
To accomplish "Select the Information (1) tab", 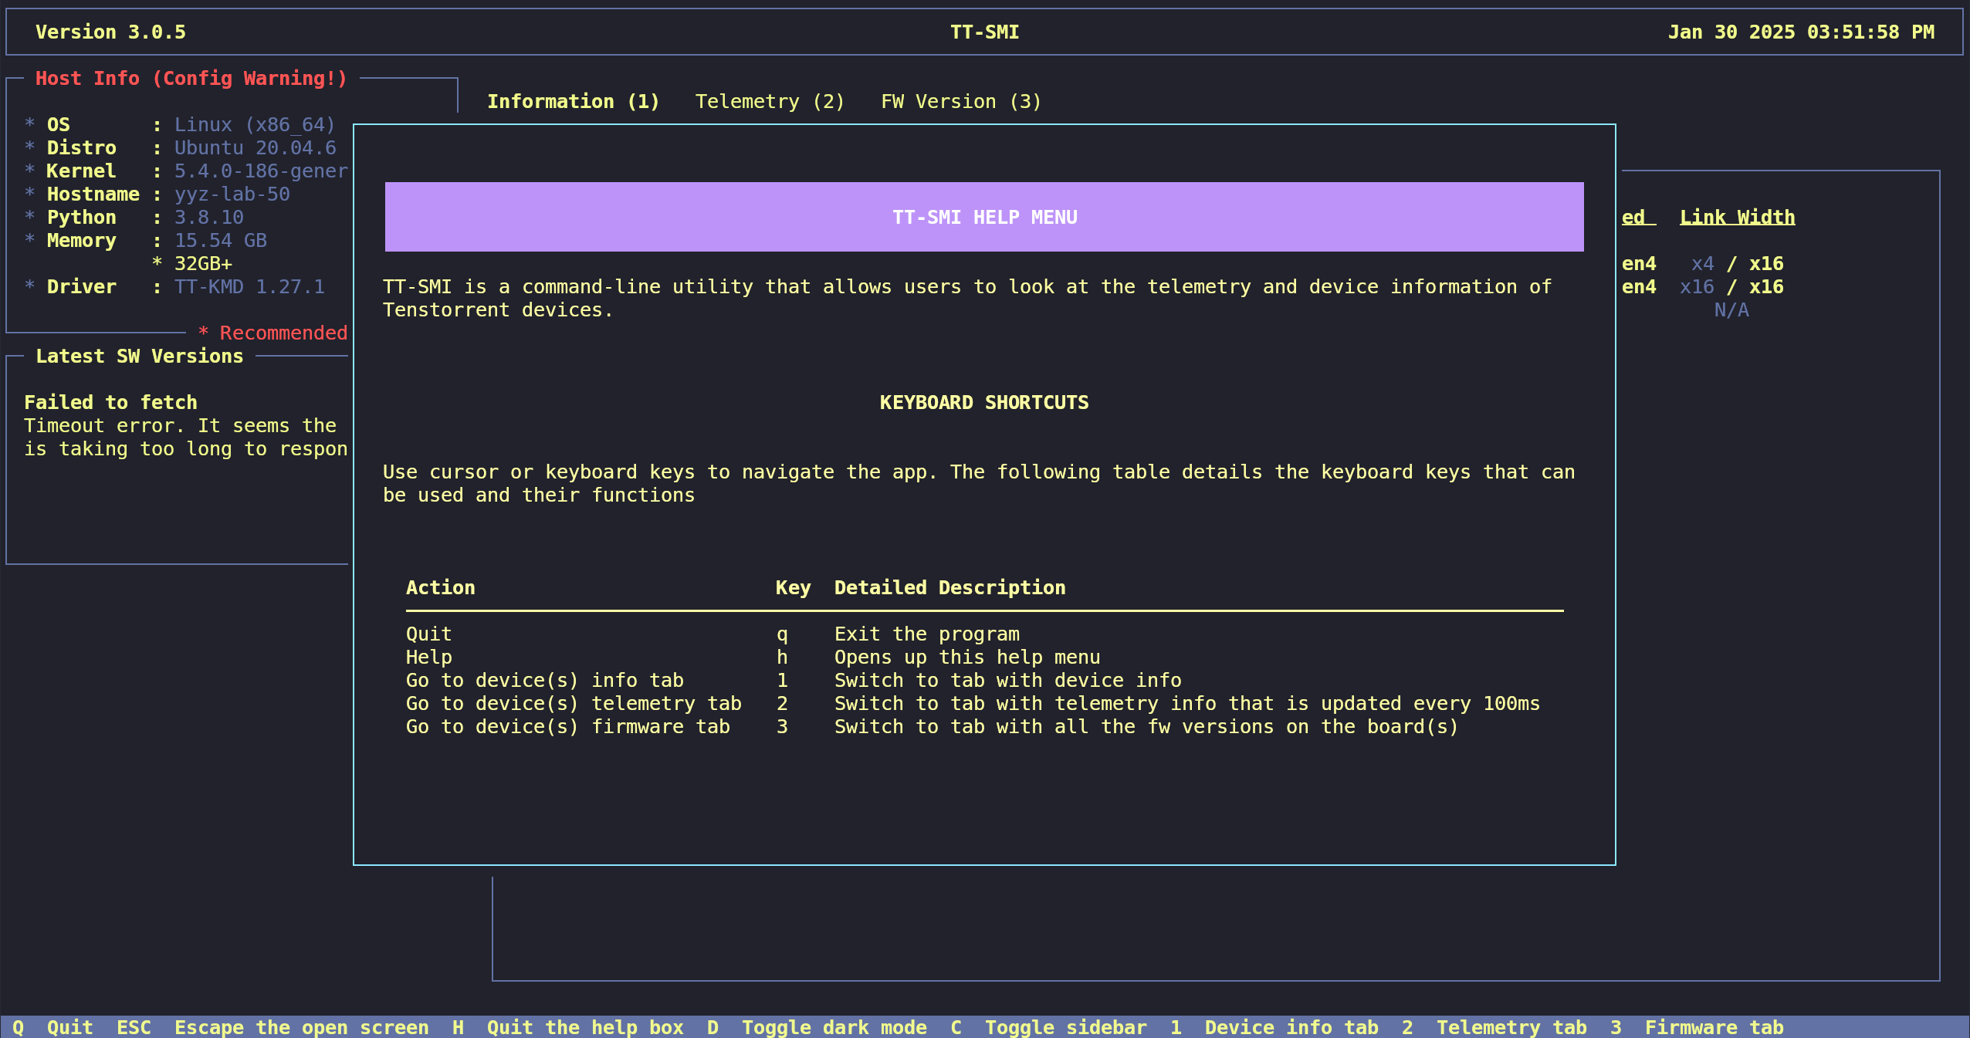I will click(x=573, y=101).
